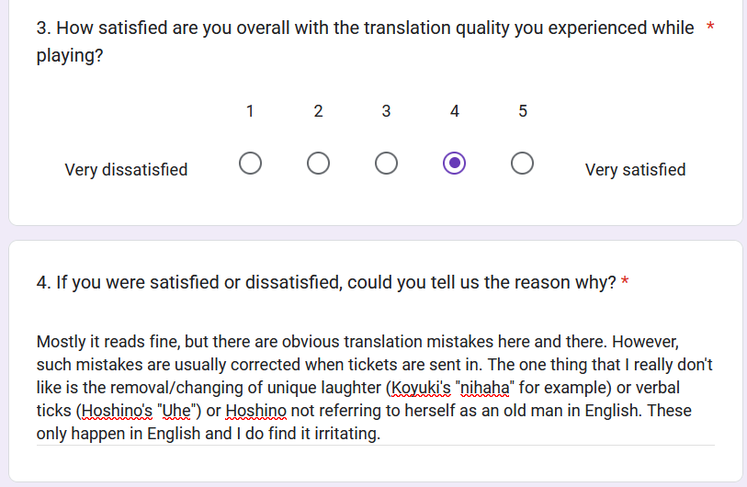Select rating 2 radio button
The image size is (747, 487).
pos(318,164)
